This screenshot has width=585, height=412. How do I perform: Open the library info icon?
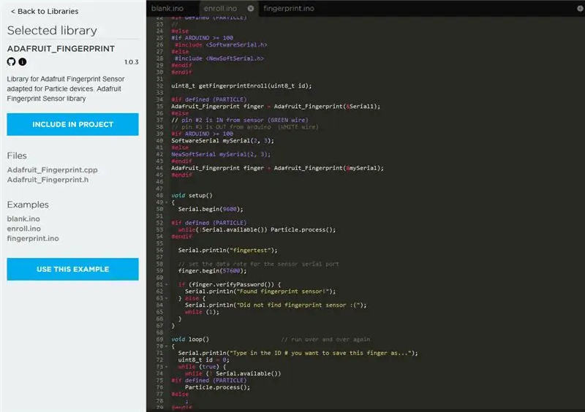(x=23, y=62)
